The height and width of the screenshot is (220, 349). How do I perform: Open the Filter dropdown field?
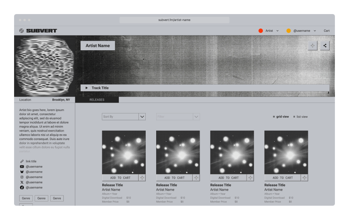coord(178,117)
